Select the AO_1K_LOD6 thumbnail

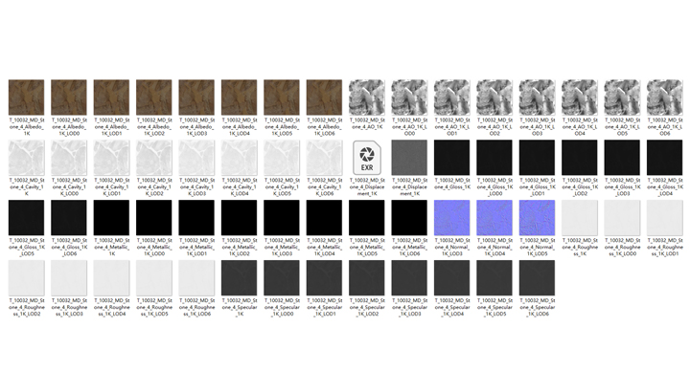tap(665, 97)
